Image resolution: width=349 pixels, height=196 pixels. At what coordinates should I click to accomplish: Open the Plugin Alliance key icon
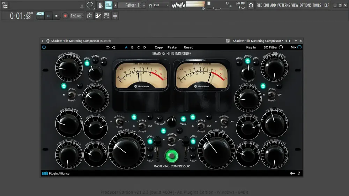(293, 173)
